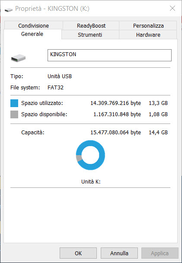Click the donut disk usage chart
Viewport: 182px width, 263px height.
tap(90, 155)
